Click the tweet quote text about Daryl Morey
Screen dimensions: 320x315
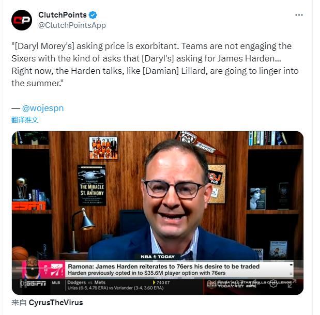pos(155,65)
